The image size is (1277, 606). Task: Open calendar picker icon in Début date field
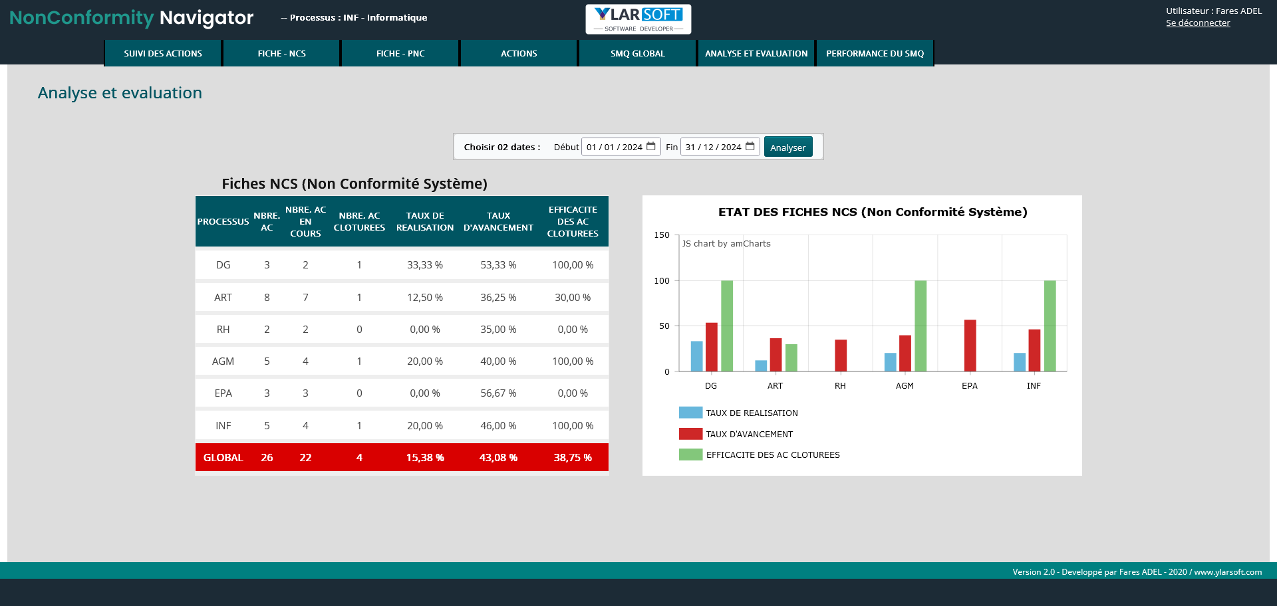pos(651,146)
